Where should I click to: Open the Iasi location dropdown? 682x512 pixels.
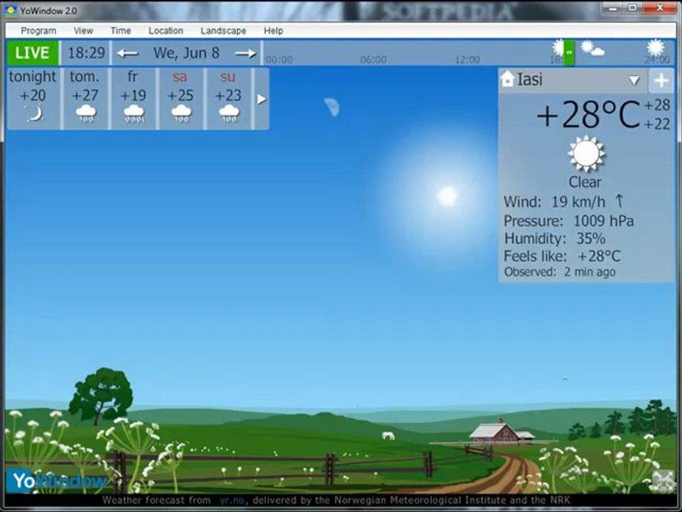pyautogui.click(x=634, y=80)
